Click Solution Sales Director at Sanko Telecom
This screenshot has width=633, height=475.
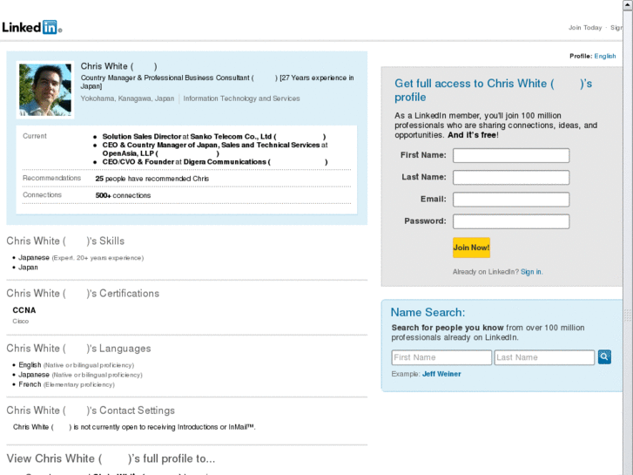coord(214,137)
